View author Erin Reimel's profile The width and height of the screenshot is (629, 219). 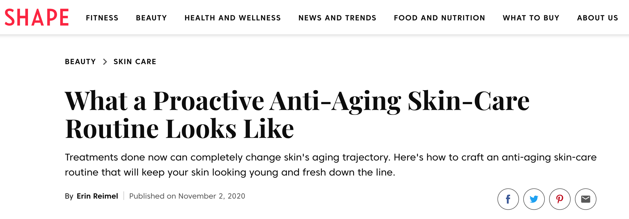pyautogui.click(x=97, y=196)
